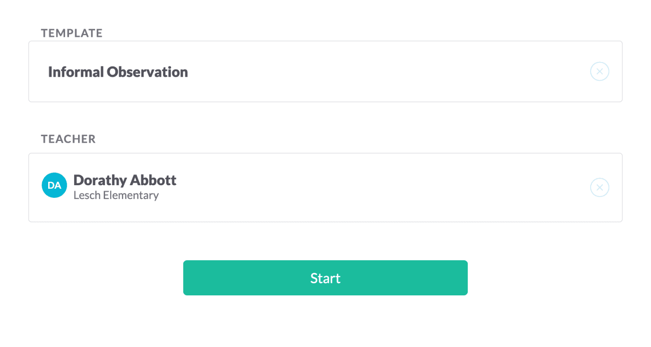Click the Lesch Elementary school label

tap(116, 195)
